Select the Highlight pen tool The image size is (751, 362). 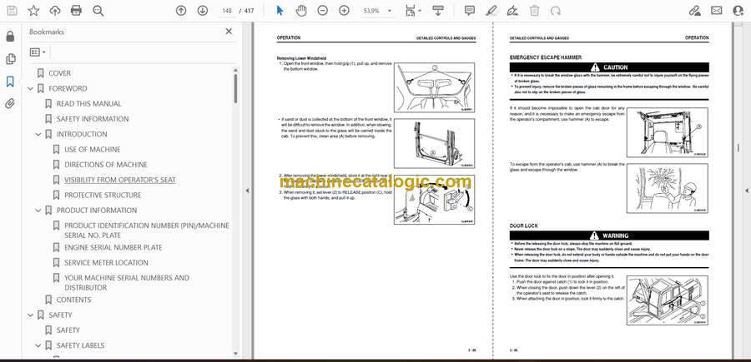point(491,11)
